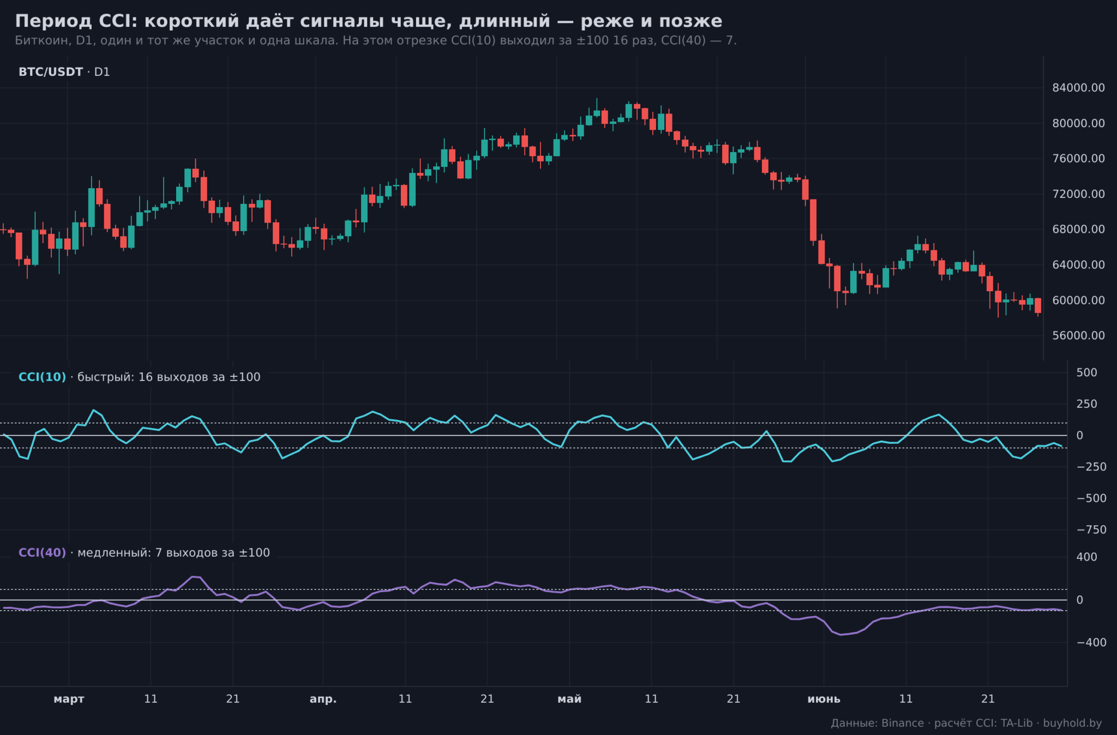Click the −750 level on CCI(10) axis
This screenshot has height=735, width=1117.
[1090, 529]
